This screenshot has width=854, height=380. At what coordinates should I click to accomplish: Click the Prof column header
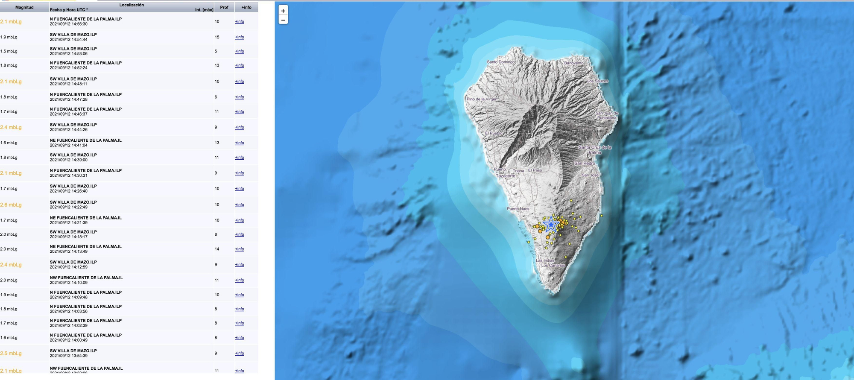pyautogui.click(x=224, y=7)
